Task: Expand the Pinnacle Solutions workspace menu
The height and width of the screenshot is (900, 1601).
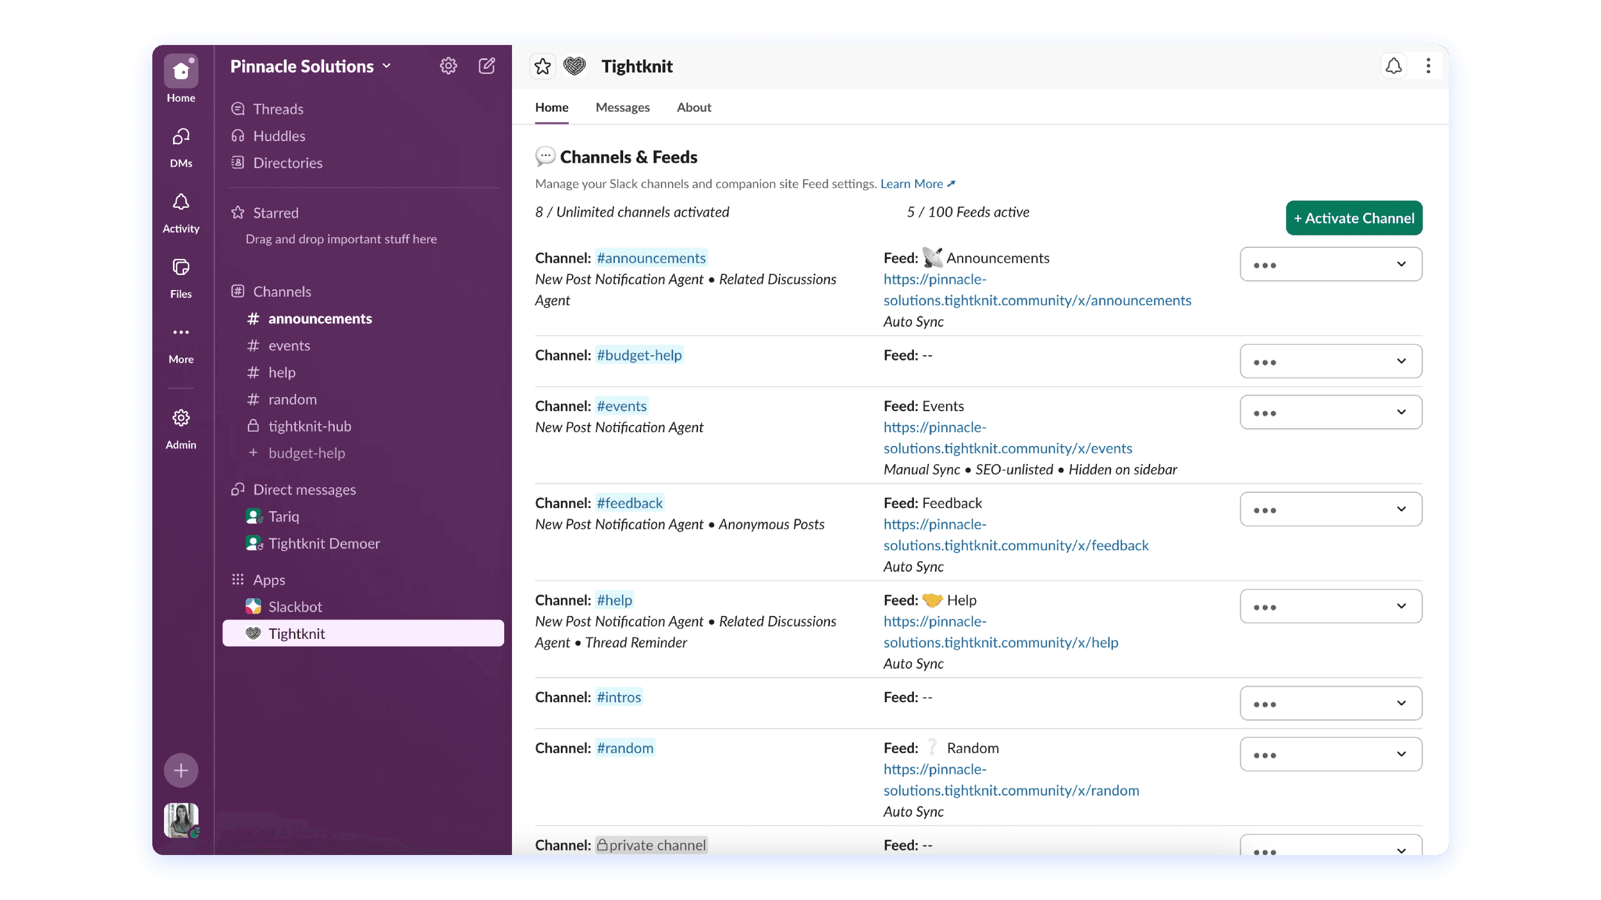Action: coord(310,67)
